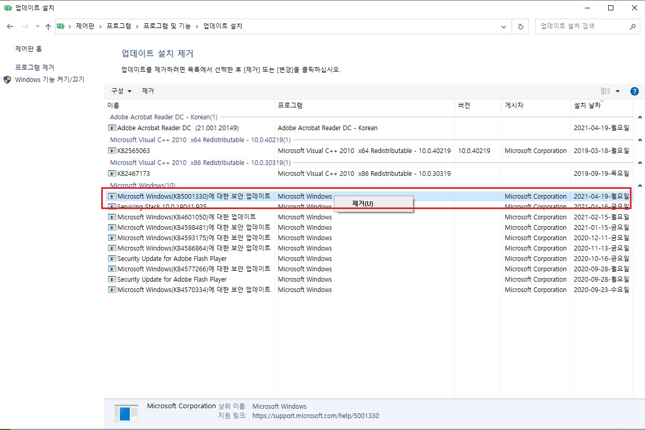Click KB5001330 update row icon
645x430 pixels.
coord(112,196)
